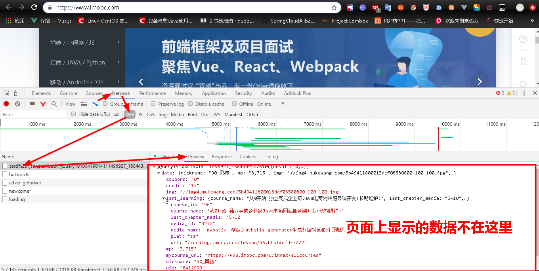
Task: Click the Filter text input
Action: (34, 114)
